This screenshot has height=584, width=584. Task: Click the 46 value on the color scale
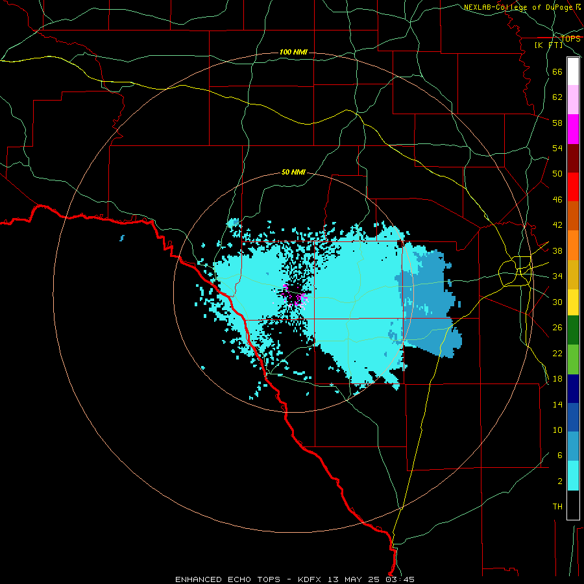tap(557, 200)
